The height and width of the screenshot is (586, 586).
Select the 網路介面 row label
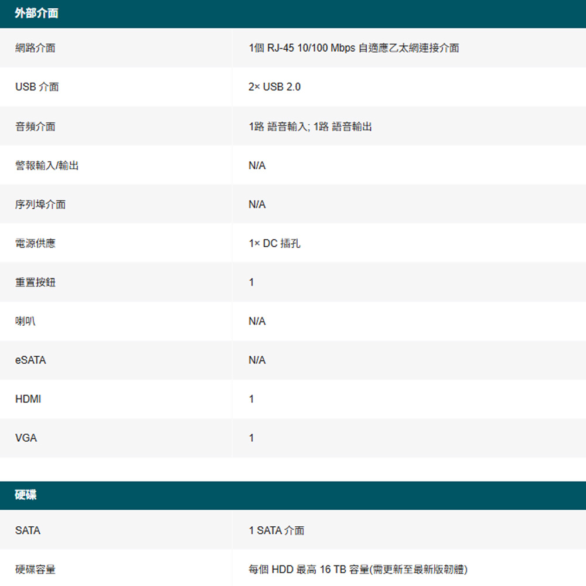[35, 48]
